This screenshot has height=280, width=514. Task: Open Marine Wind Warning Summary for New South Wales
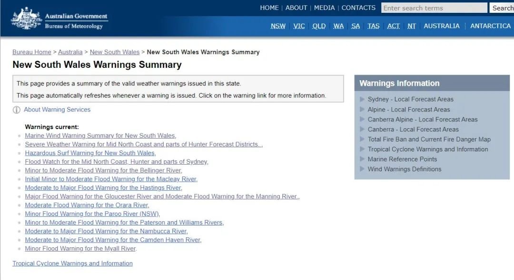pos(100,136)
